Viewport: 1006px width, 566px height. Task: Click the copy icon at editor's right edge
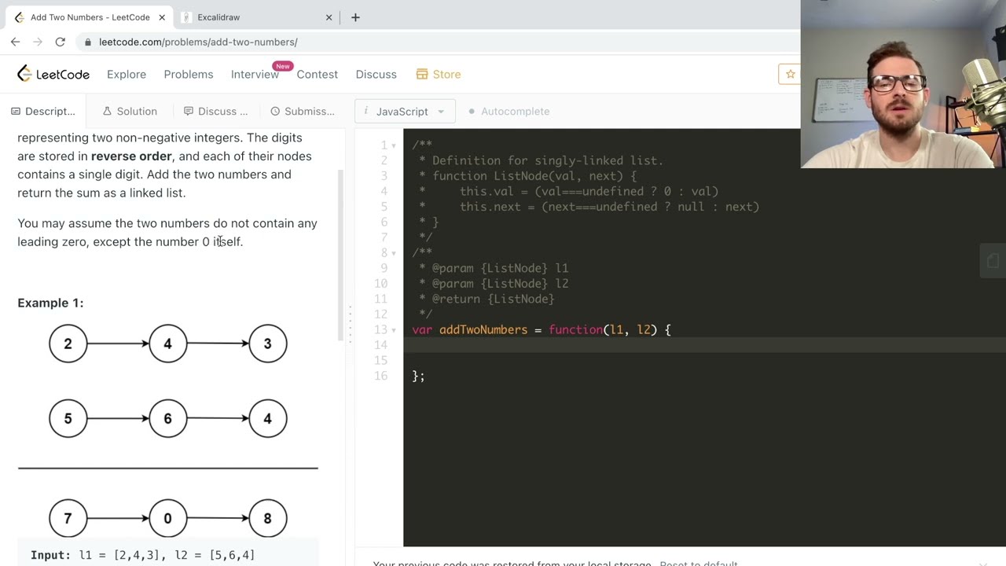pos(993,261)
